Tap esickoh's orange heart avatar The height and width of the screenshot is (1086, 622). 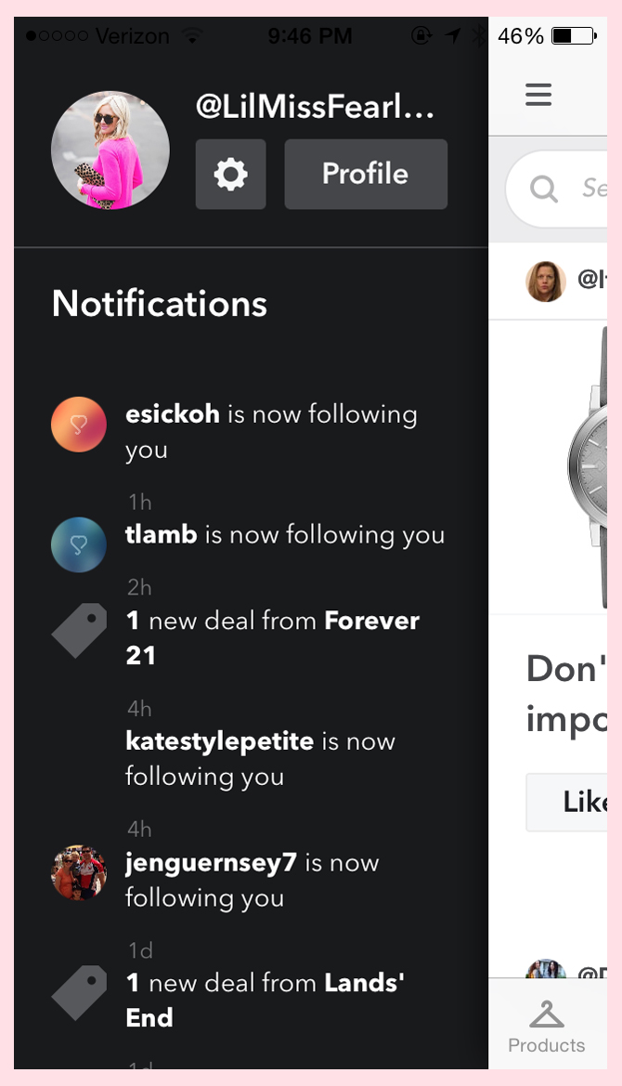79,425
